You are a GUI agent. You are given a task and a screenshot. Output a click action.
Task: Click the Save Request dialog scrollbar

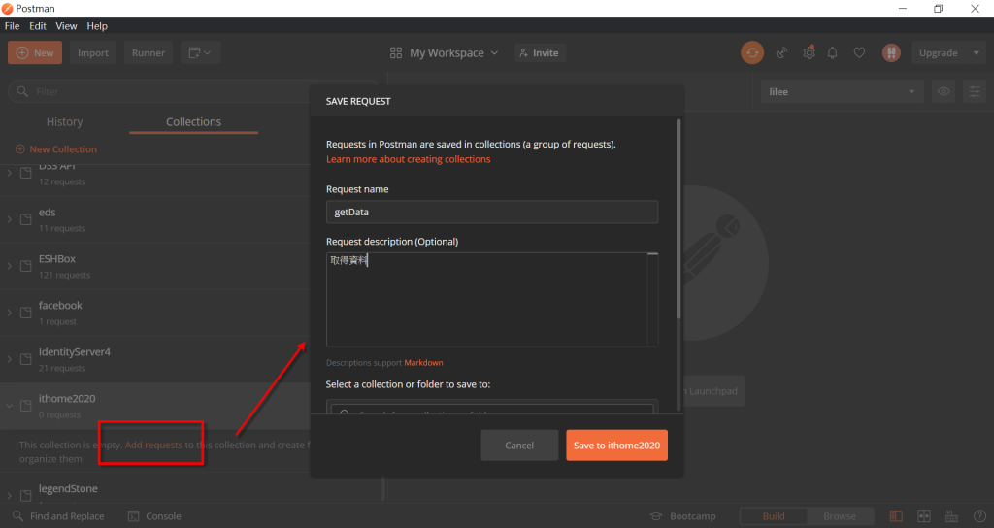[x=679, y=218]
